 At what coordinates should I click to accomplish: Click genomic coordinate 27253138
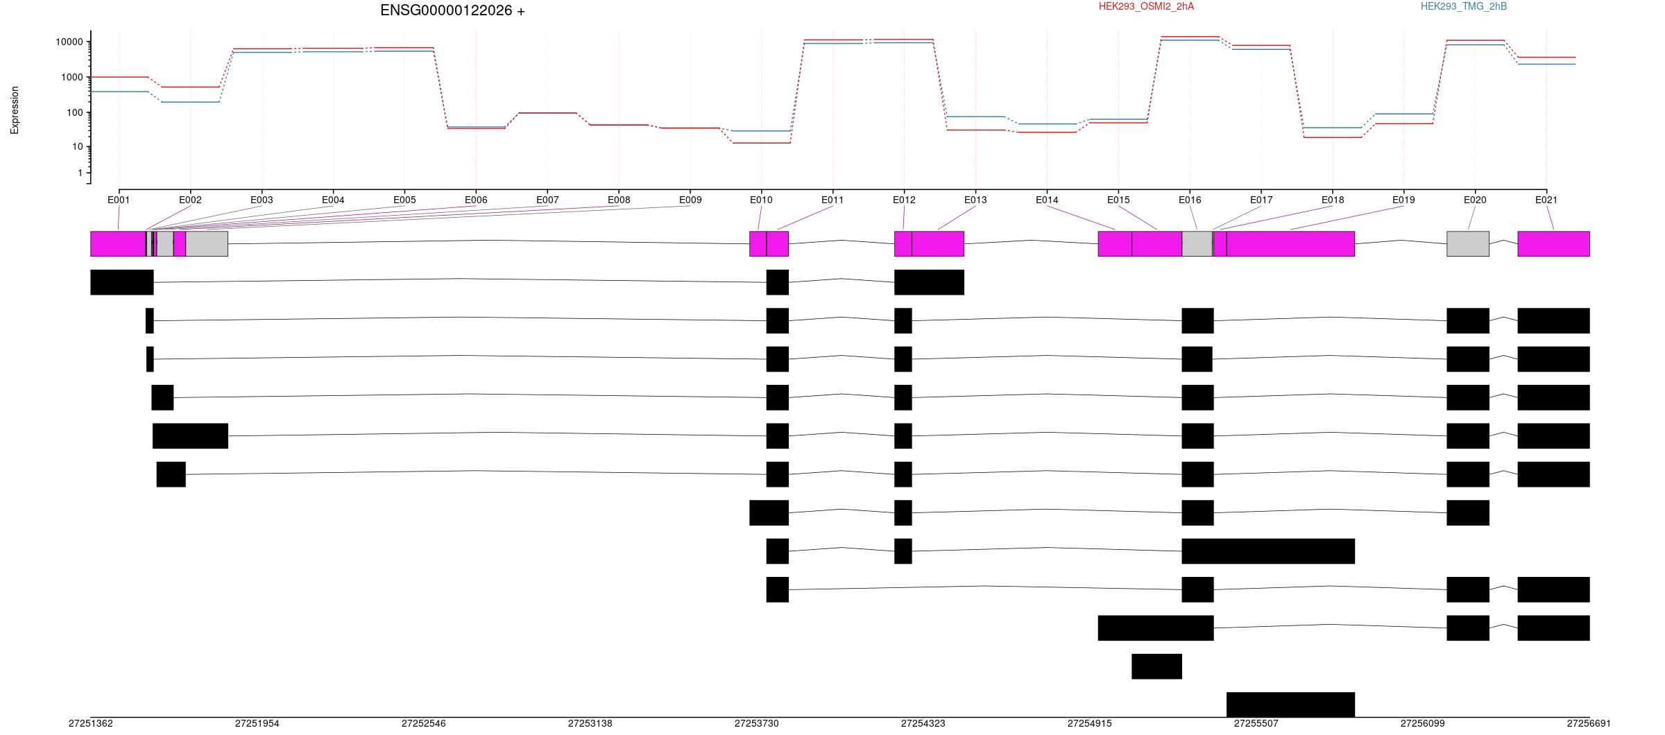tap(590, 723)
